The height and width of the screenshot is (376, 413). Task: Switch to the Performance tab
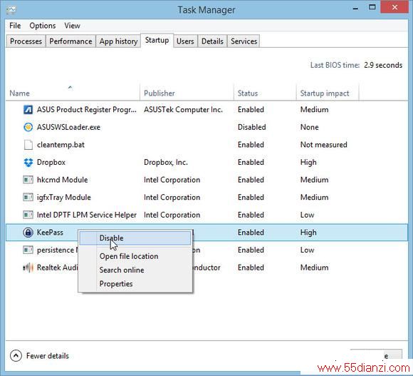(x=70, y=41)
